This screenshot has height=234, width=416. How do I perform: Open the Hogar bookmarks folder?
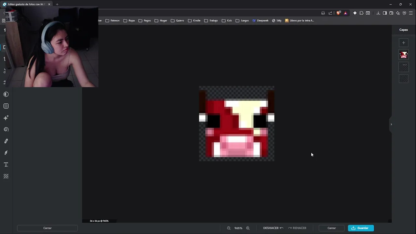click(161, 20)
